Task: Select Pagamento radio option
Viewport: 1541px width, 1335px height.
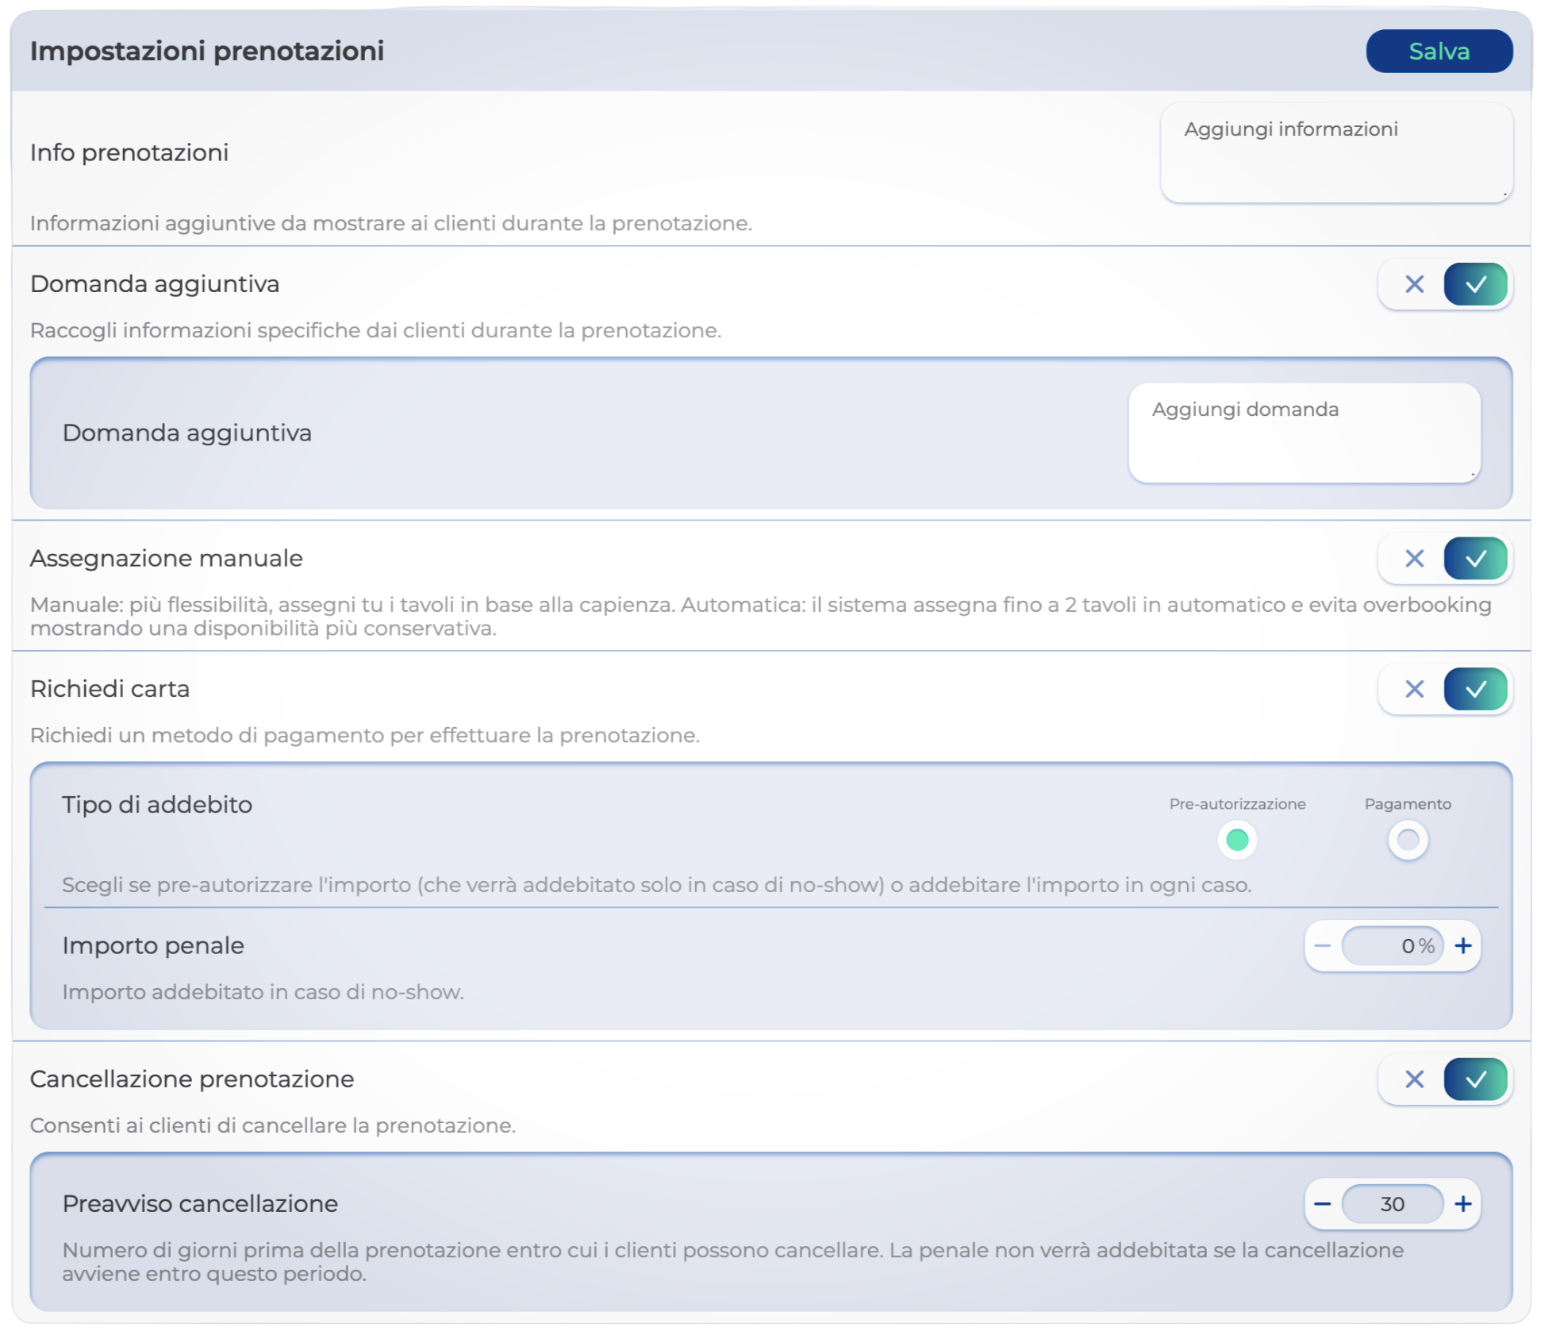Action: [x=1408, y=840]
